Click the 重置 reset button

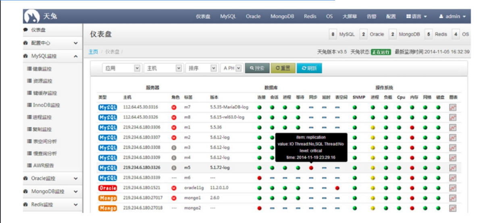[283, 68]
